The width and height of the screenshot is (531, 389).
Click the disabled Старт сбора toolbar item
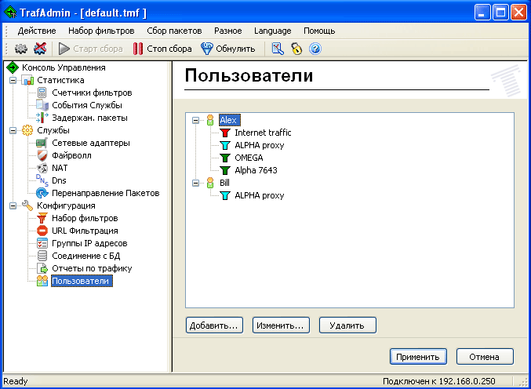[91, 49]
